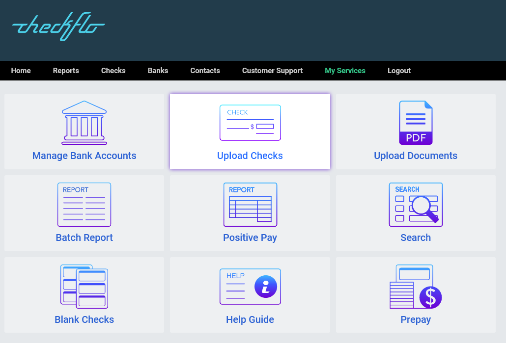
Task: Open the Positive Pay link
Action: pos(250,237)
